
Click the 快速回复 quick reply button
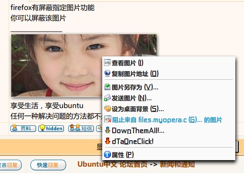(48, 165)
